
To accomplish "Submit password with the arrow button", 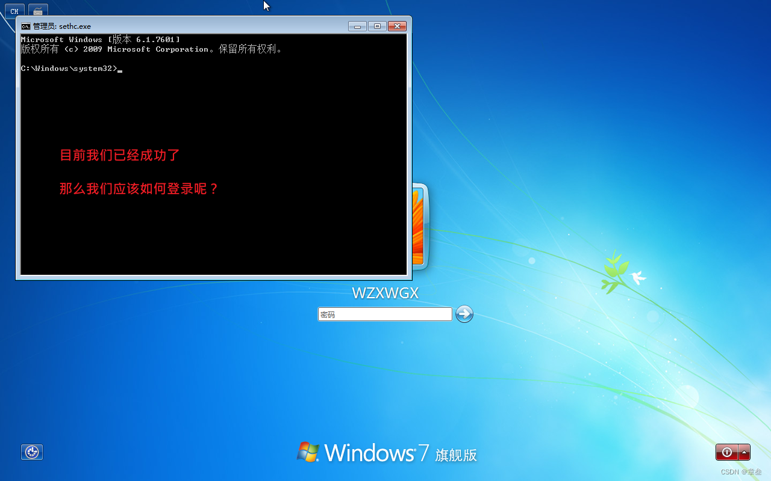I will coord(464,314).
